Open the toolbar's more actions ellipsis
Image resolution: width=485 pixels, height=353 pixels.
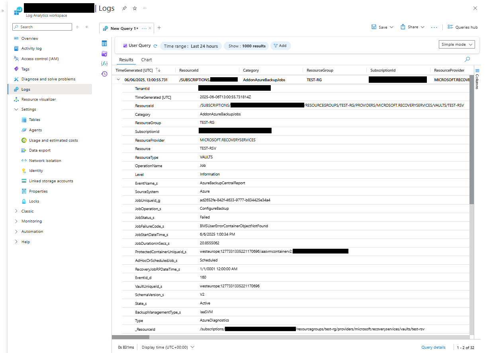click(x=434, y=27)
